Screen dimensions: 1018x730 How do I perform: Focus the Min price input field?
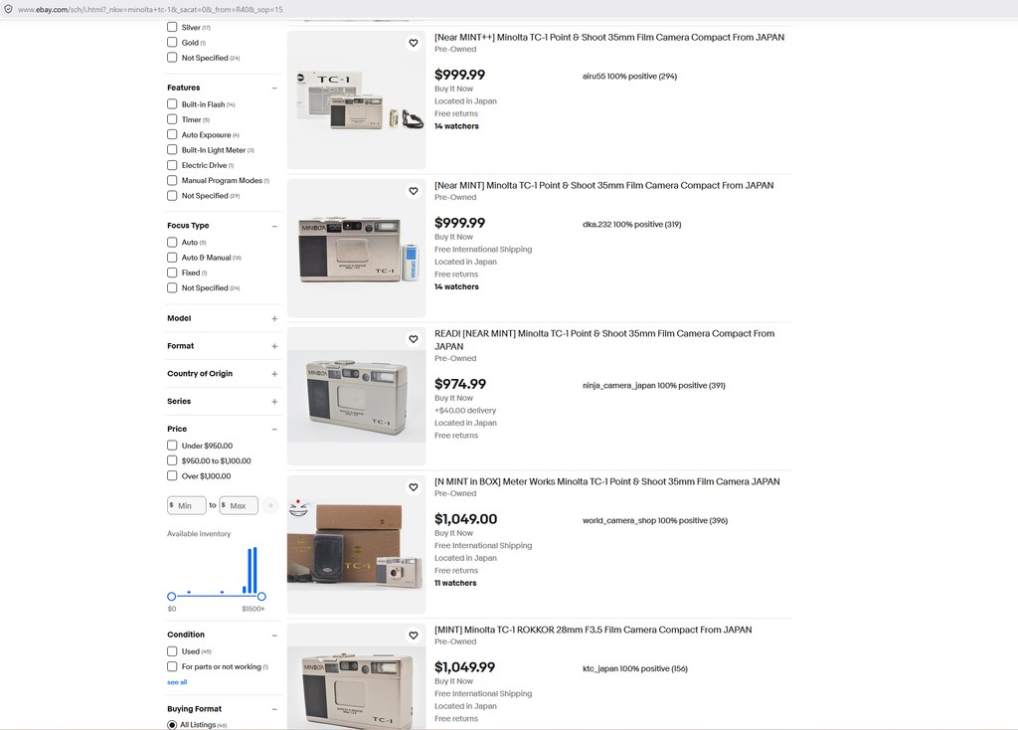[186, 505]
